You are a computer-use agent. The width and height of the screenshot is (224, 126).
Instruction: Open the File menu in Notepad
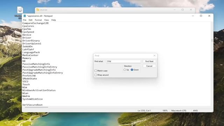pos(24,20)
